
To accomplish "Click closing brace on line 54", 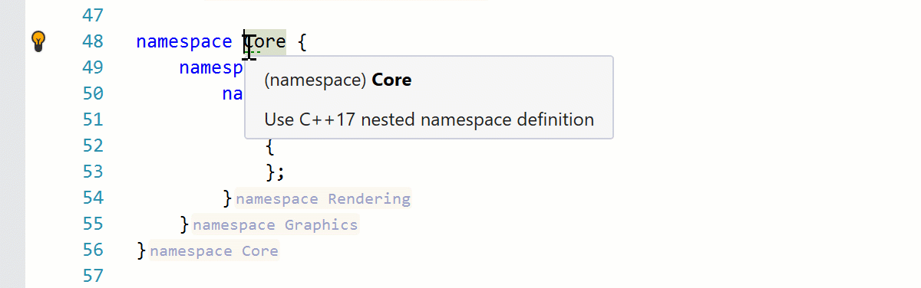I will click(227, 199).
